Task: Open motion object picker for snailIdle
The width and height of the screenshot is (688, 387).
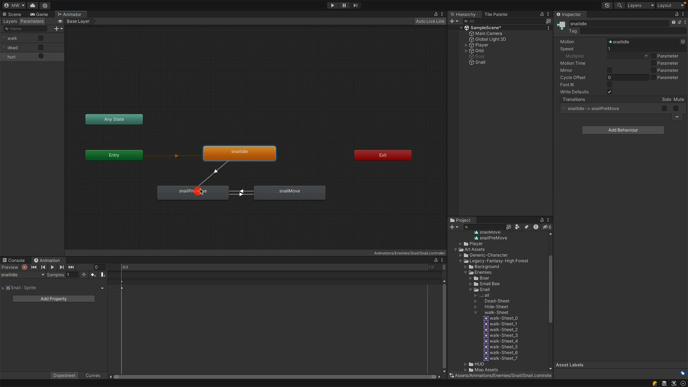Action: [683, 42]
